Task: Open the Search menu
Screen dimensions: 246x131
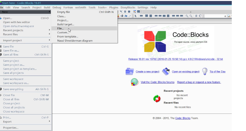Action: click(x=25, y=7)
